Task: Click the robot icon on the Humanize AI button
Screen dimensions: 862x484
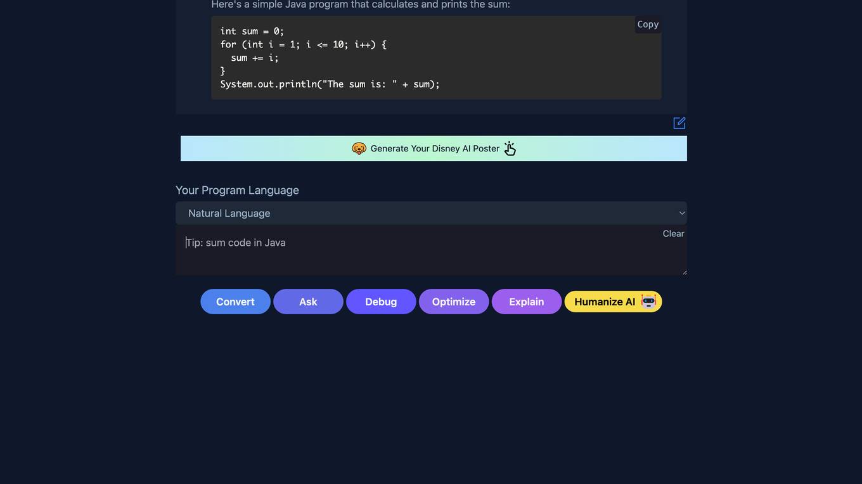Action: tap(648, 302)
